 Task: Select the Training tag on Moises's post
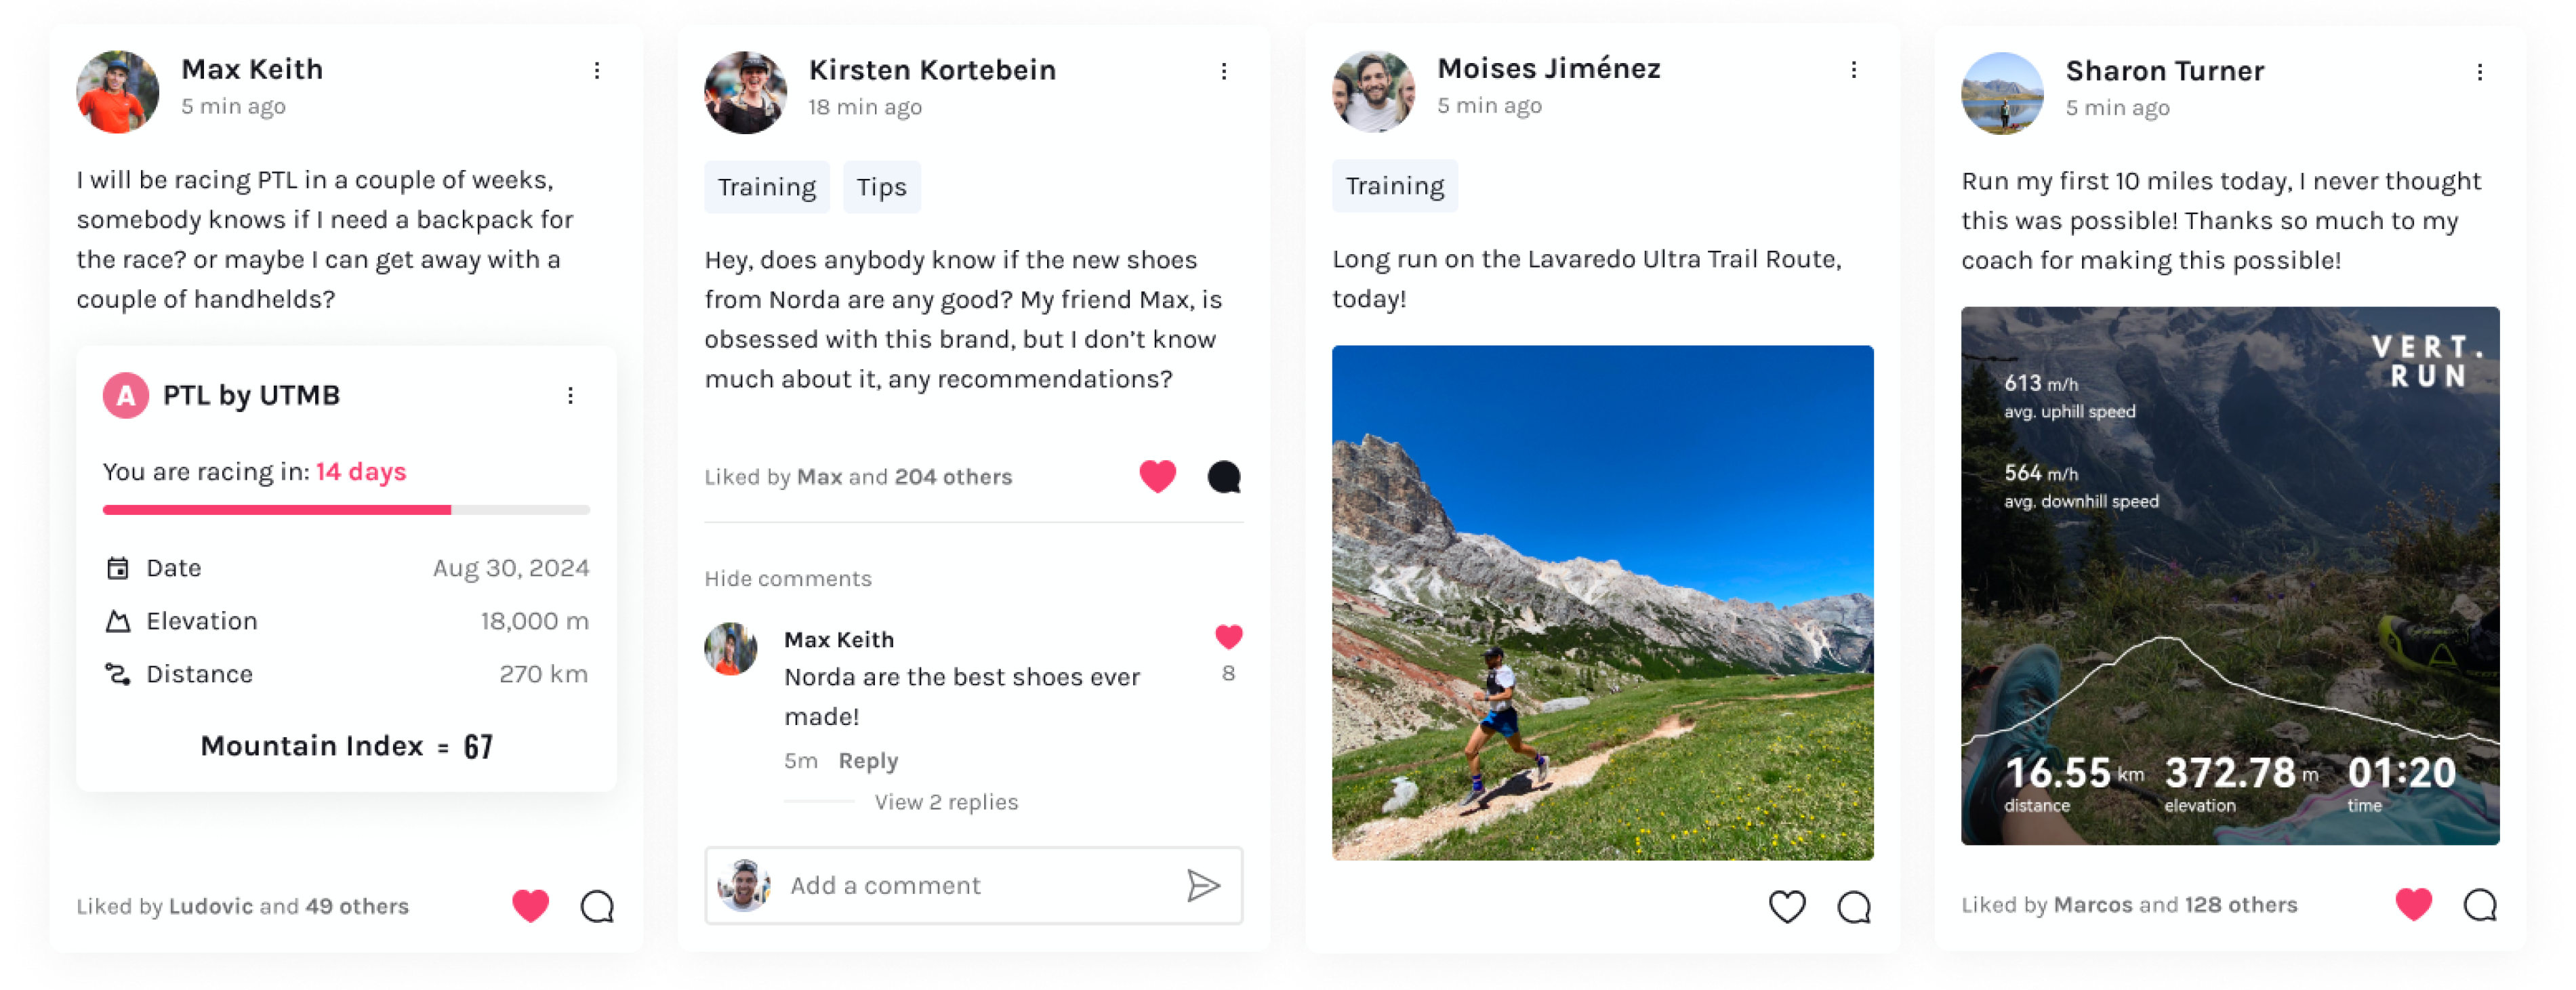pyautogui.click(x=1394, y=186)
